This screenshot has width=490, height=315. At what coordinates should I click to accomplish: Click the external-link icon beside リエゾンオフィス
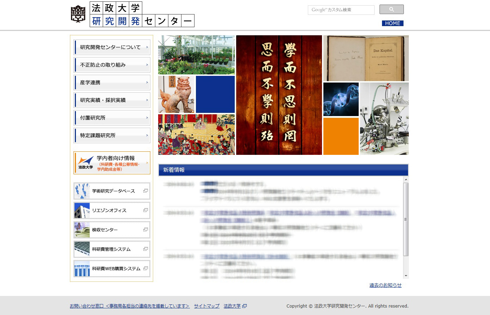click(x=145, y=210)
